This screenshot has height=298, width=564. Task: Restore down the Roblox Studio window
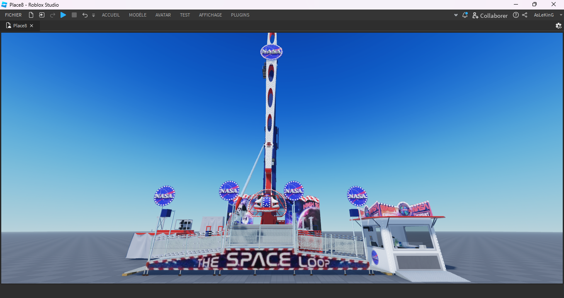point(535,5)
